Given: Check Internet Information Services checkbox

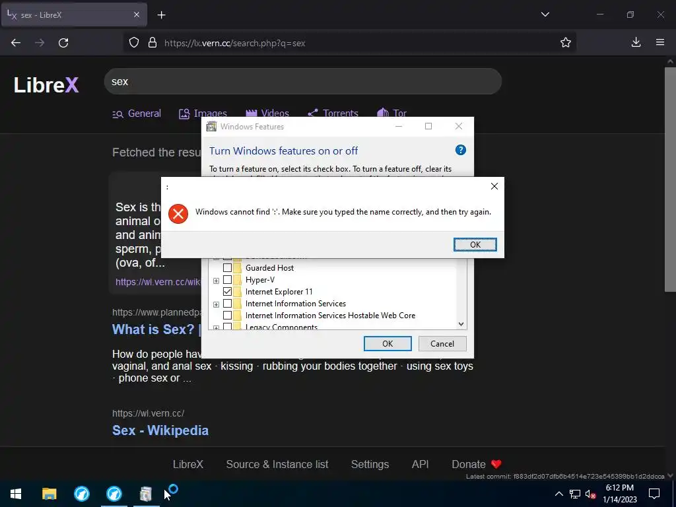Looking at the screenshot, I should click(x=227, y=304).
